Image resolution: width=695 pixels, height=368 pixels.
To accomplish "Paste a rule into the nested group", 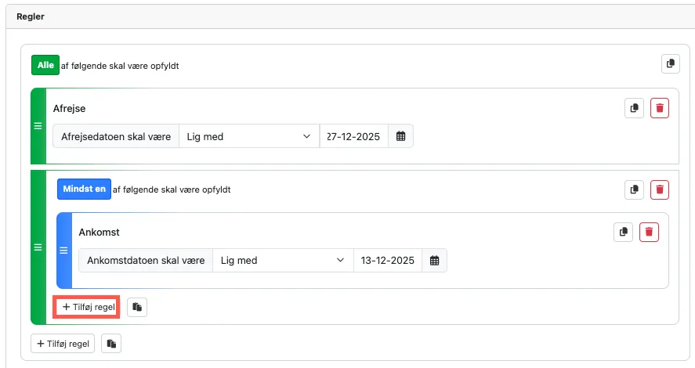I will (137, 308).
